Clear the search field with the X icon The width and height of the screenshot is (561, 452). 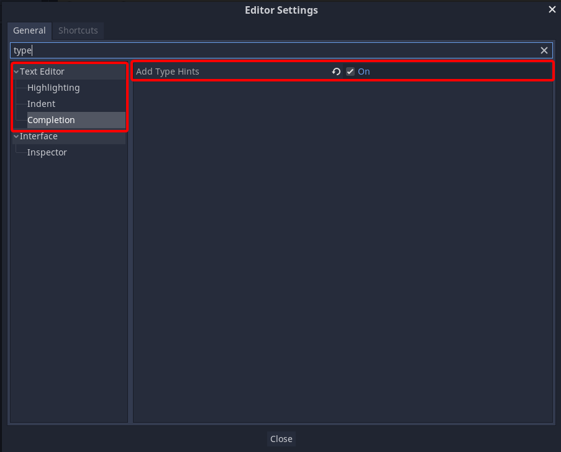click(544, 50)
